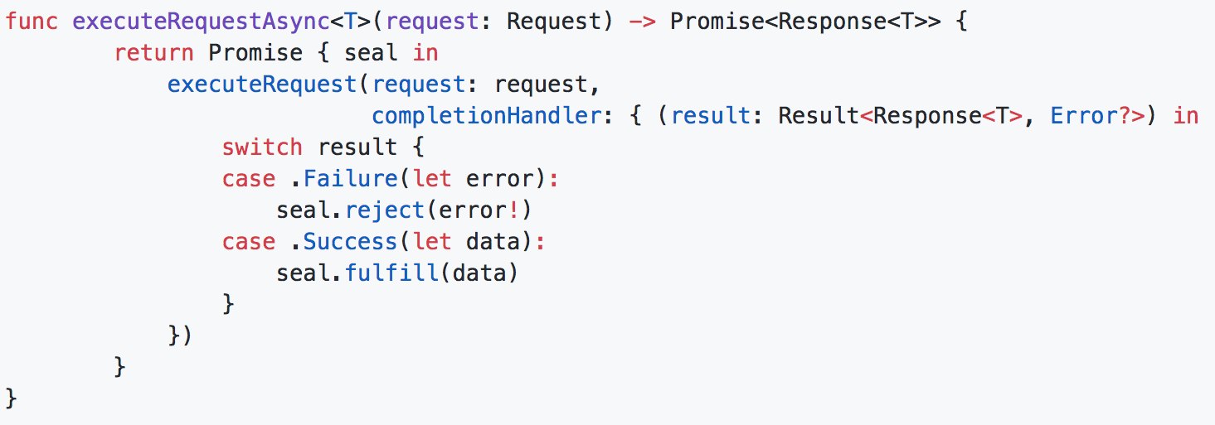Select the executeRequestAsync function name
The height and width of the screenshot is (425, 1215).
coord(201,22)
